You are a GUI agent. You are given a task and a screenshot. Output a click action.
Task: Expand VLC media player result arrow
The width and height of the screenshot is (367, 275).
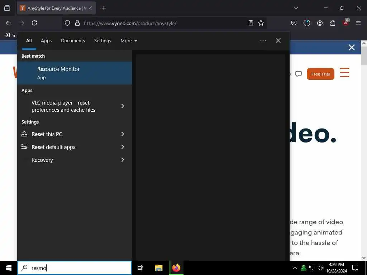coord(123,106)
